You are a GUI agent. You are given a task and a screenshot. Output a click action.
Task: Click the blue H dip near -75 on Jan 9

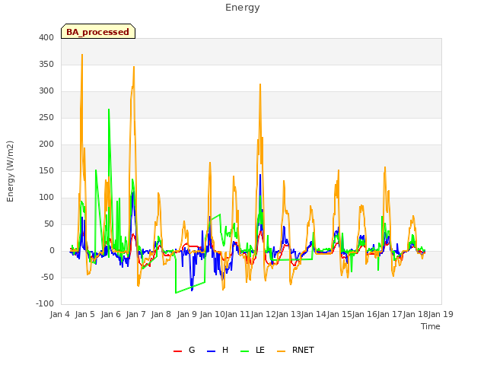pos(192,290)
